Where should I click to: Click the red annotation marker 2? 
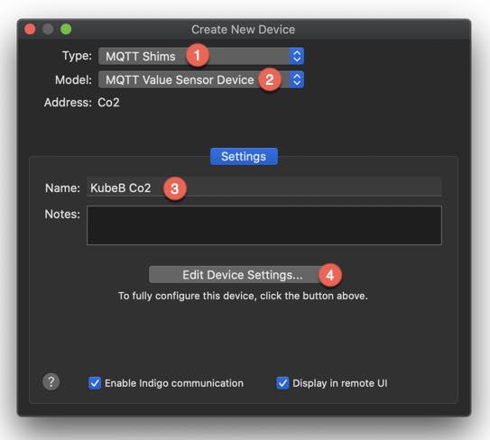point(270,79)
